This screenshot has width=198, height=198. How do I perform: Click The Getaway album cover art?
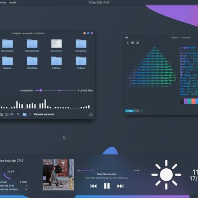click(x=58, y=175)
